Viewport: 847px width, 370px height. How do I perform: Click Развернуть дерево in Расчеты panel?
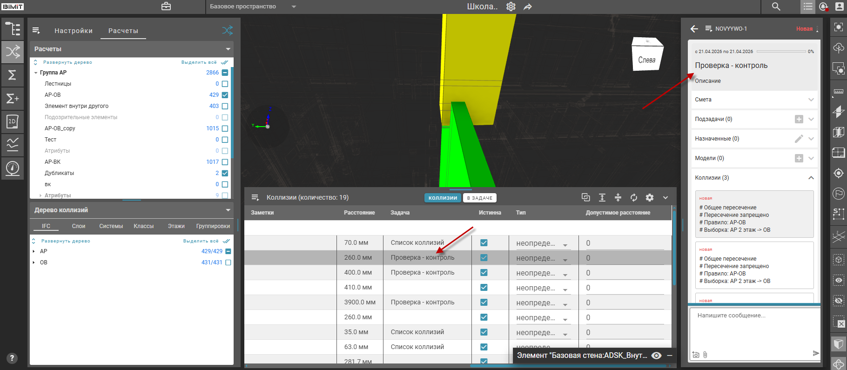point(67,62)
